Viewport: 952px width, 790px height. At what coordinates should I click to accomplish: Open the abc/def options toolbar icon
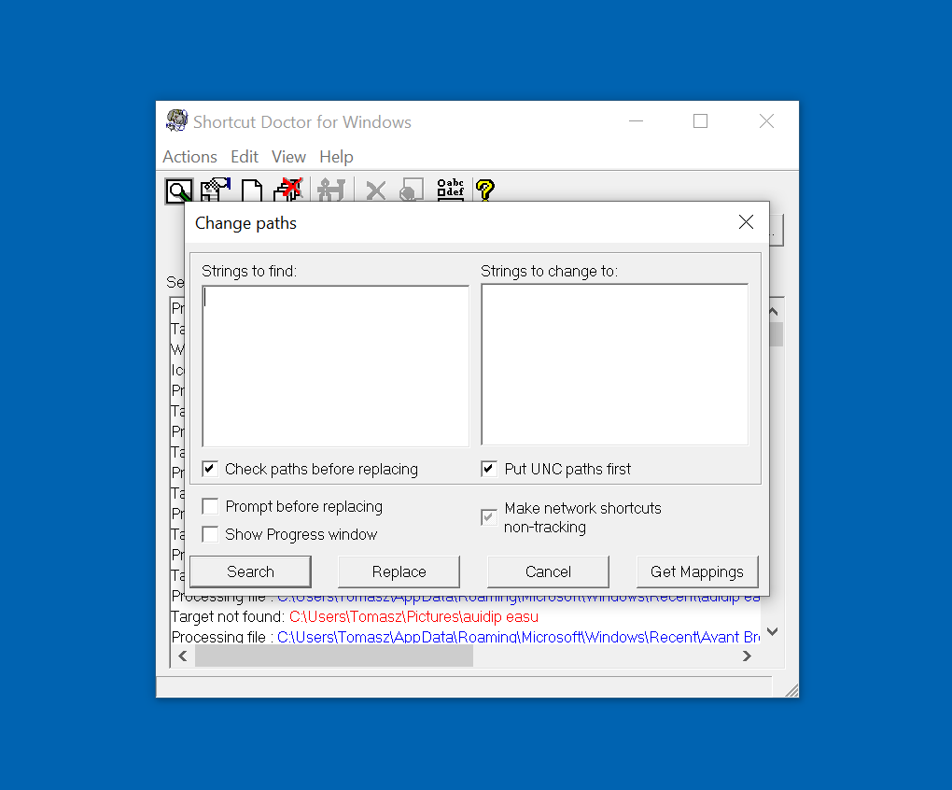[x=451, y=190]
